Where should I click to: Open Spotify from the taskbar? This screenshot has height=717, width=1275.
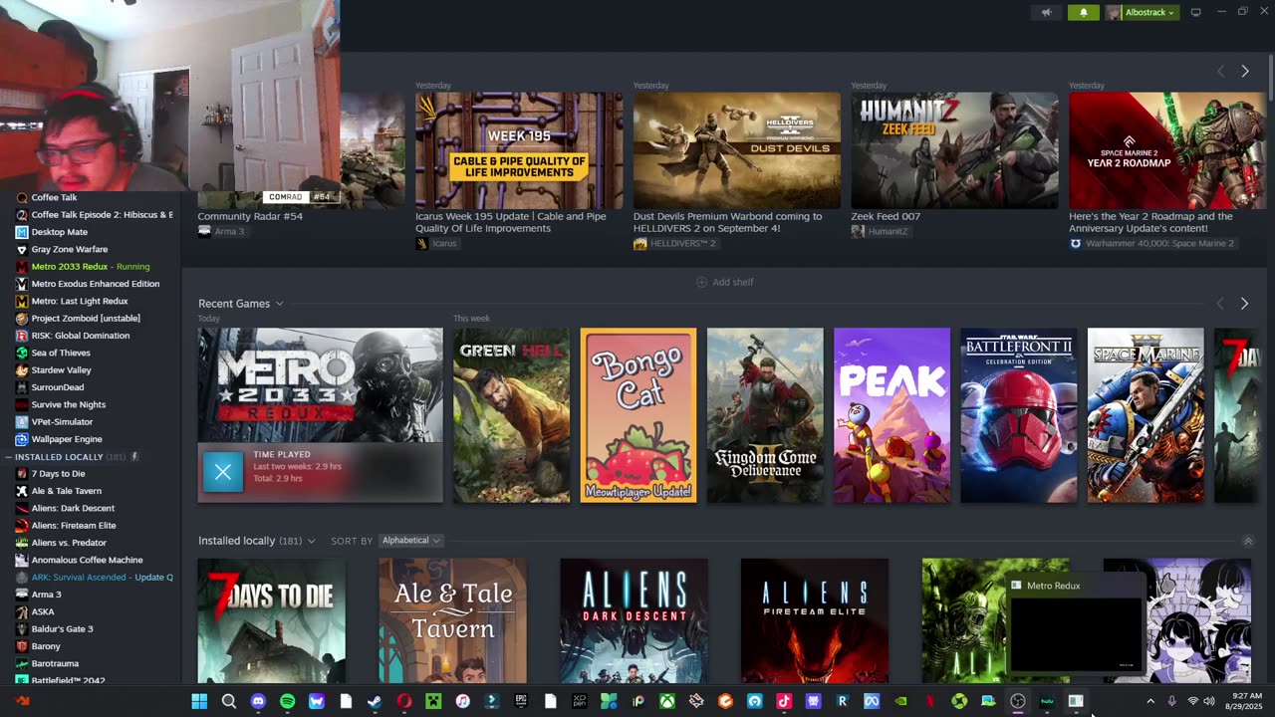click(287, 701)
